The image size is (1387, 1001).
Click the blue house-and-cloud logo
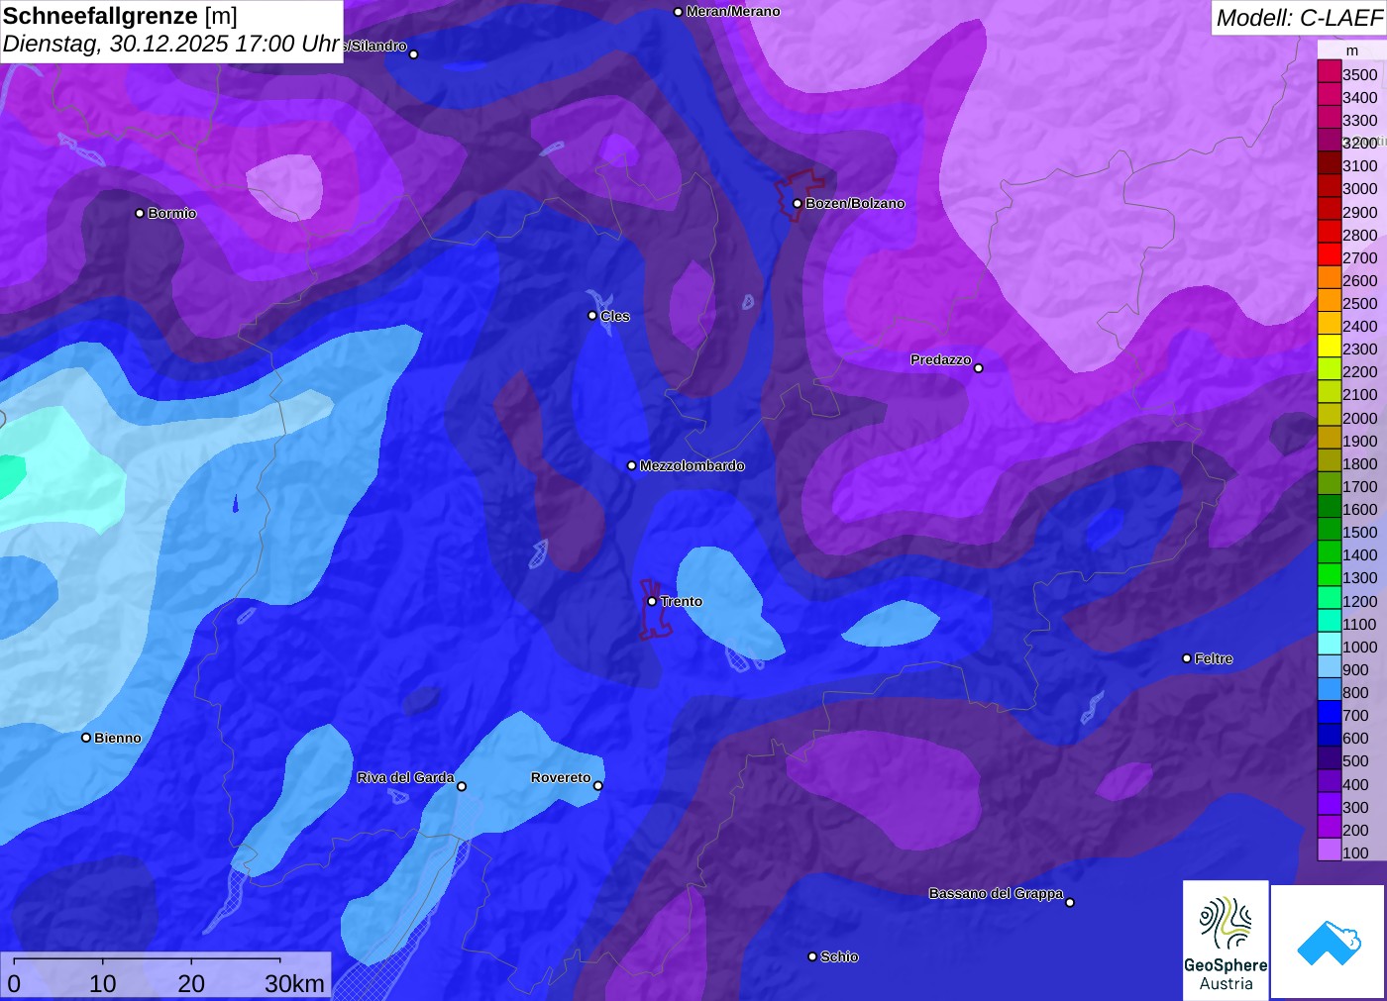[1328, 942]
